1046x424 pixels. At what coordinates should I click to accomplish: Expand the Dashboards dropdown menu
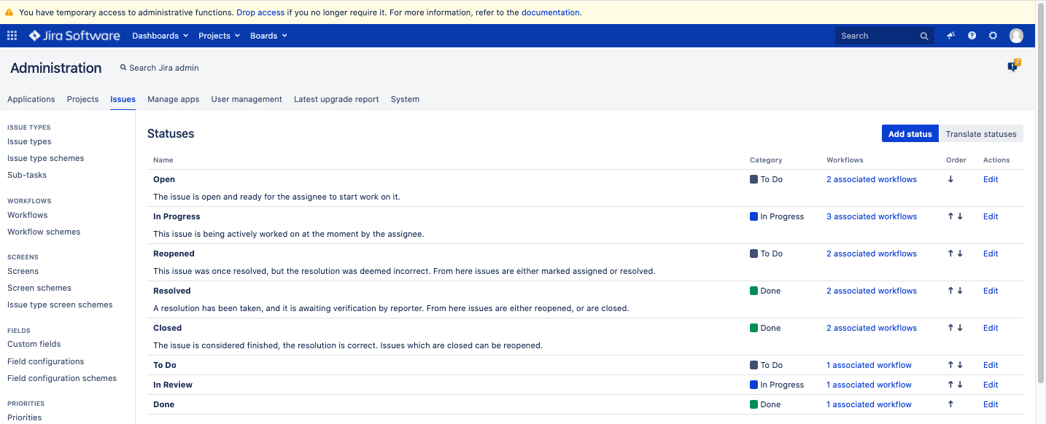click(160, 36)
